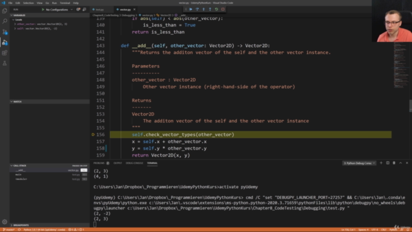The height and width of the screenshot is (232, 412).
Task: Open the Debug Console icon in Run header
Action: tap(84, 10)
